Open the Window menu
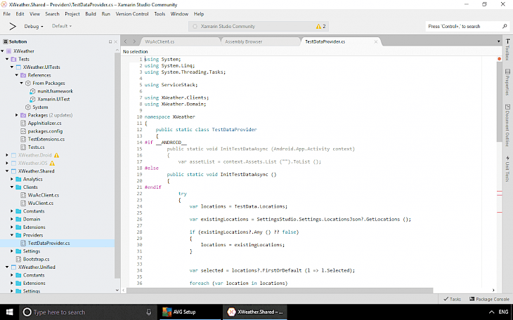Viewport: 513px width, 320px height. point(179,14)
